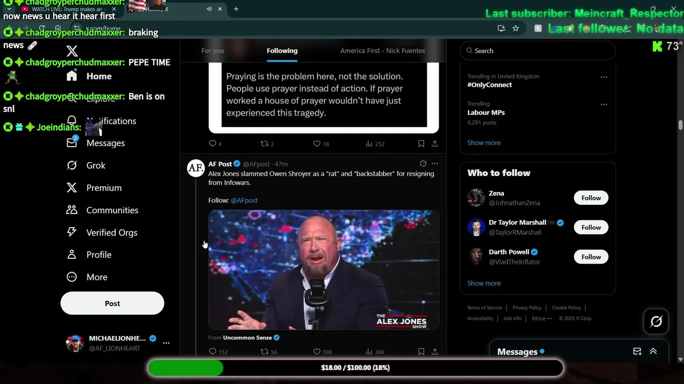The height and width of the screenshot is (384, 684).
Task: Reply to the prayer post with 4 comments
Action: click(x=215, y=143)
